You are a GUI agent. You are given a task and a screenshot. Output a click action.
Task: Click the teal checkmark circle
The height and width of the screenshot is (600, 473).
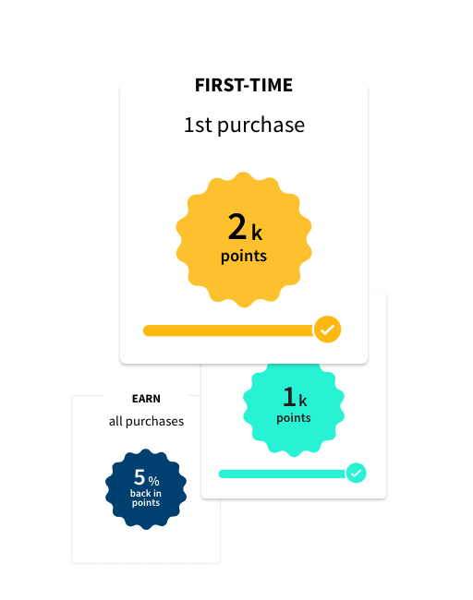pos(357,474)
